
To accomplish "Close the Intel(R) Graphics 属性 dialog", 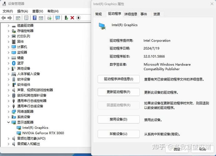I will click(x=212, y=4).
